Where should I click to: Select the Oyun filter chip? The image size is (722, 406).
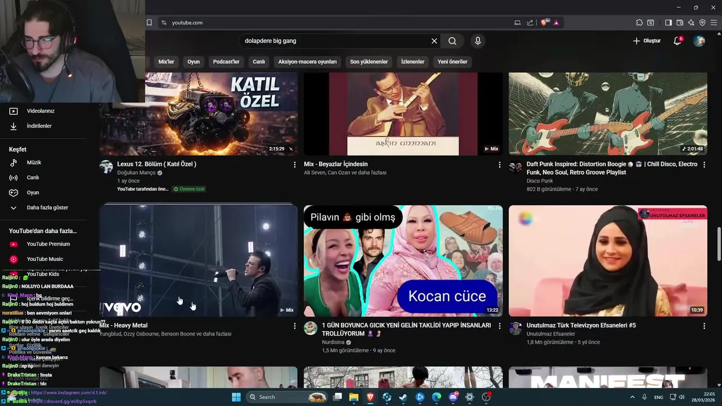tap(193, 61)
